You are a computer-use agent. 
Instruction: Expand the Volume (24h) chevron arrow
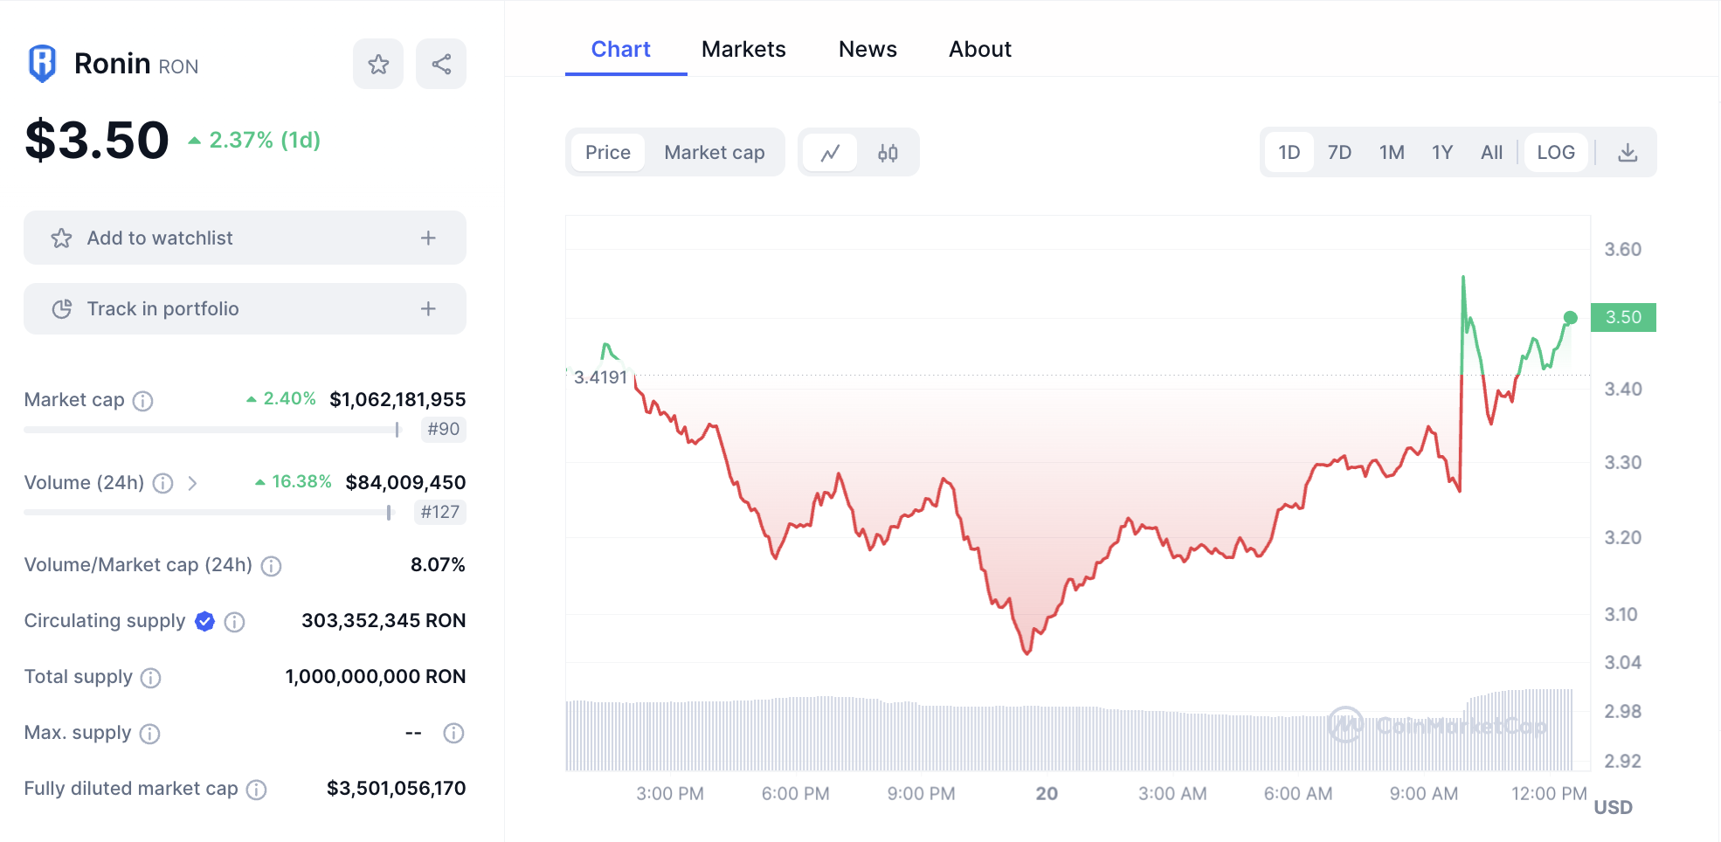click(x=192, y=483)
